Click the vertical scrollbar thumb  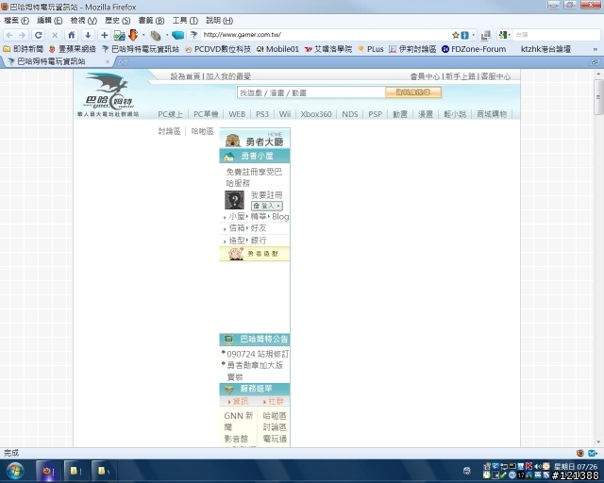point(597,96)
